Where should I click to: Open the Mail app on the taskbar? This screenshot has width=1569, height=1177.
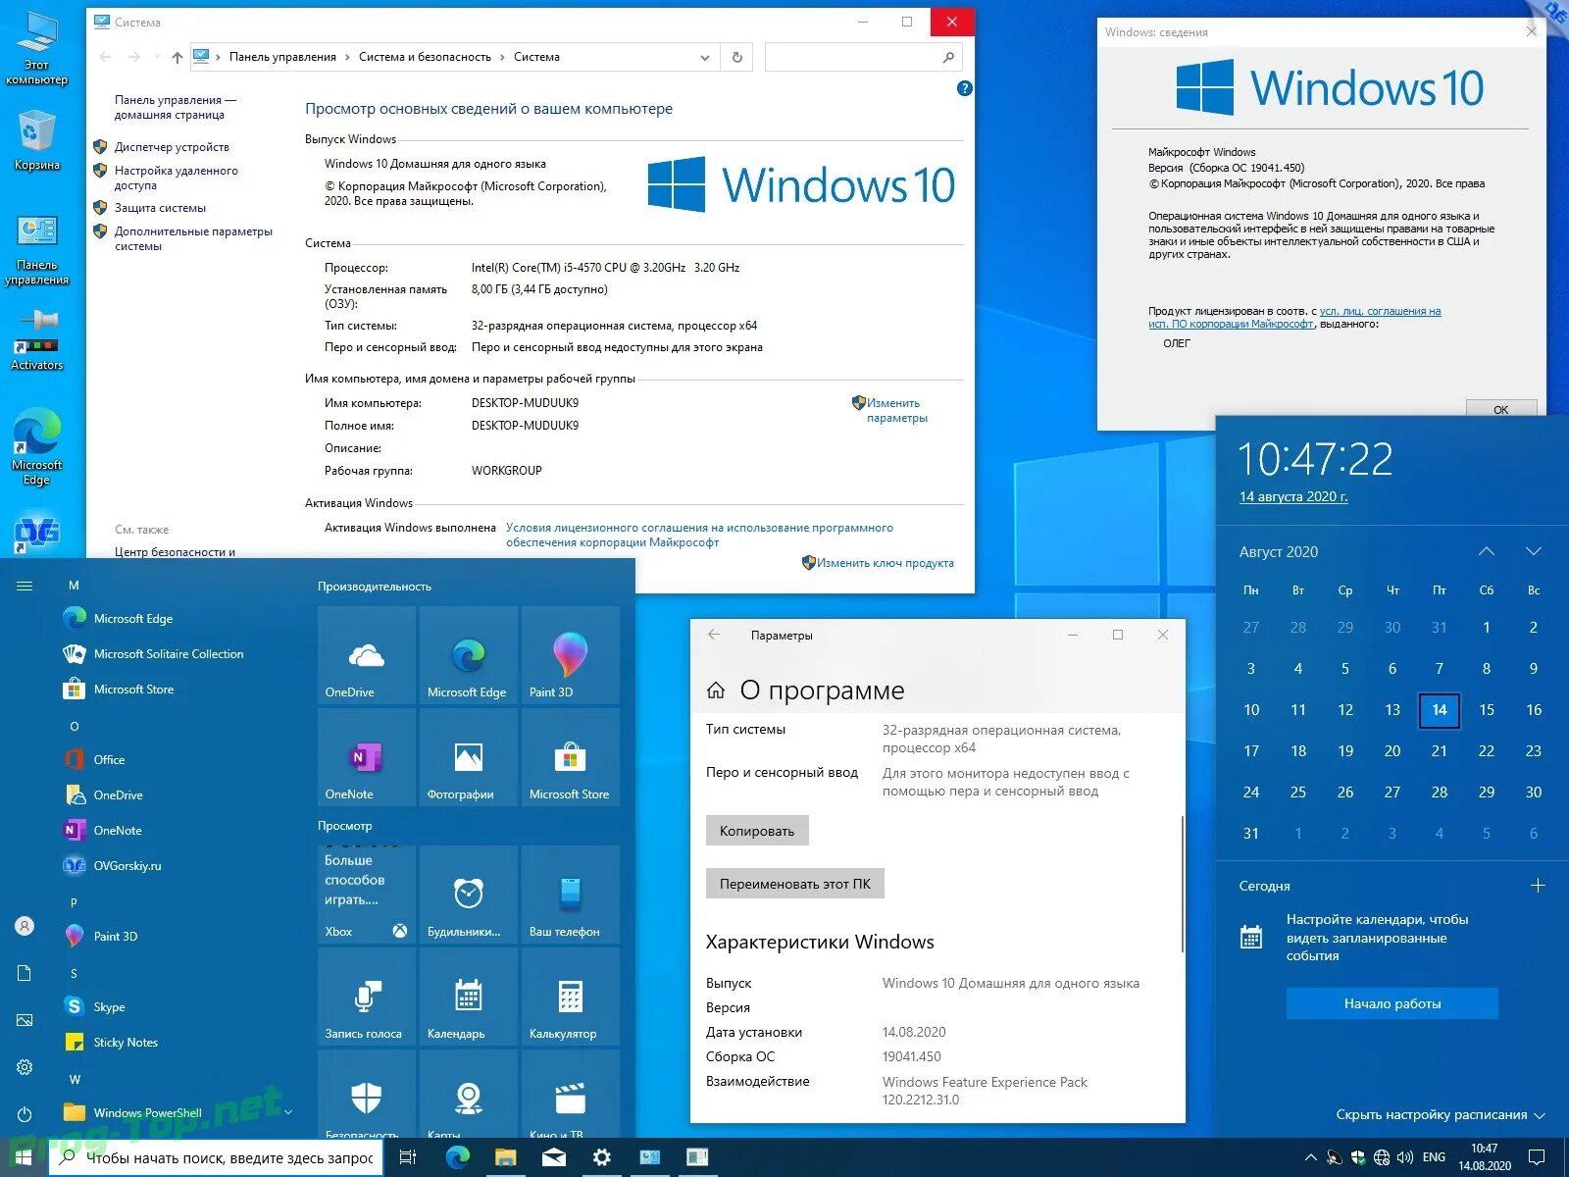coord(554,1157)
